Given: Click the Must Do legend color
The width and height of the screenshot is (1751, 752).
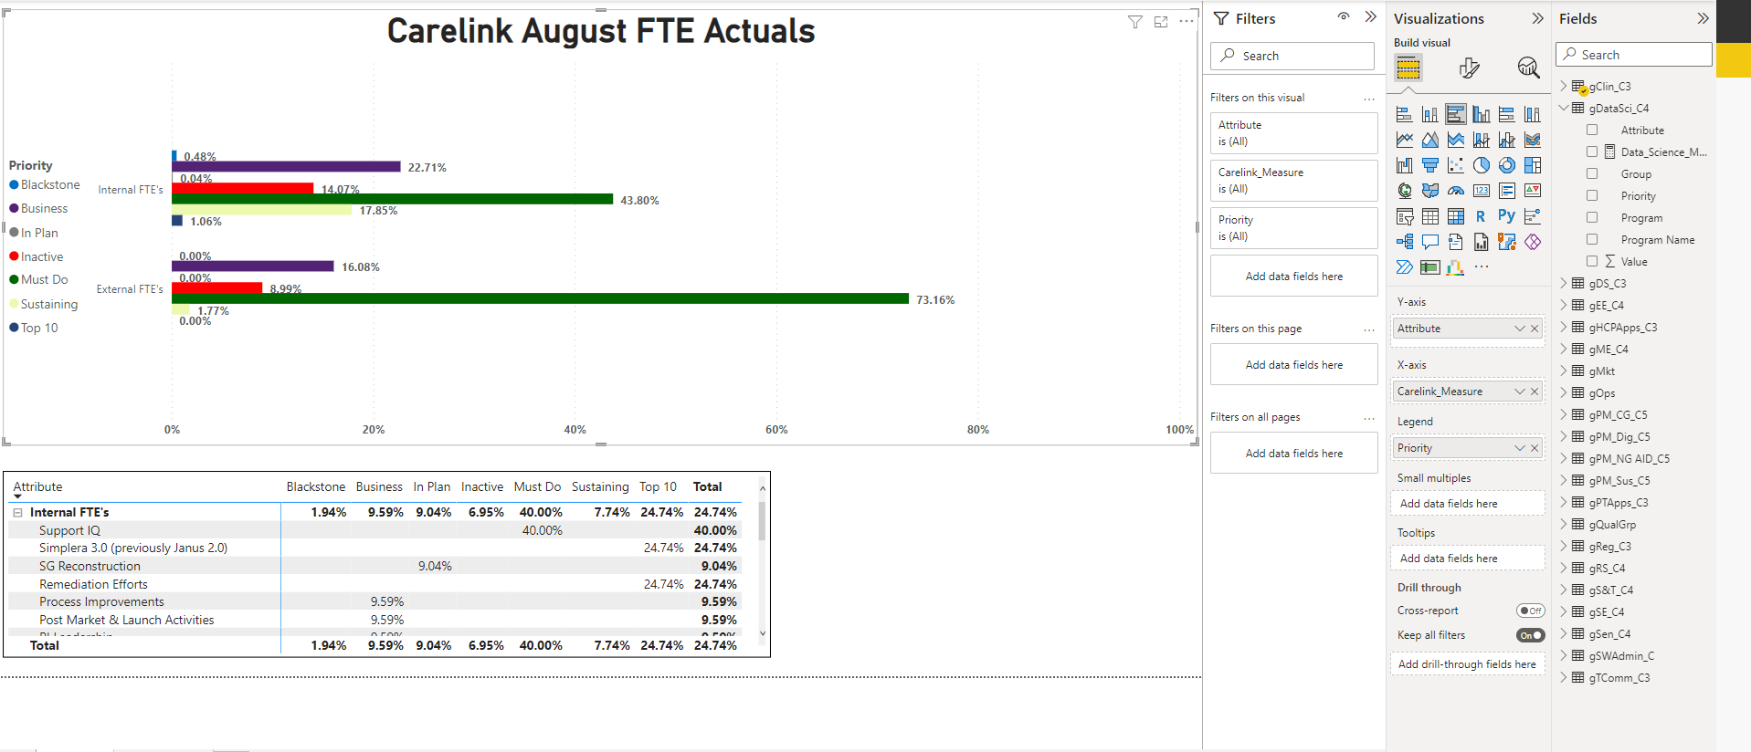Looking at the screenshot, I should 14,280.
